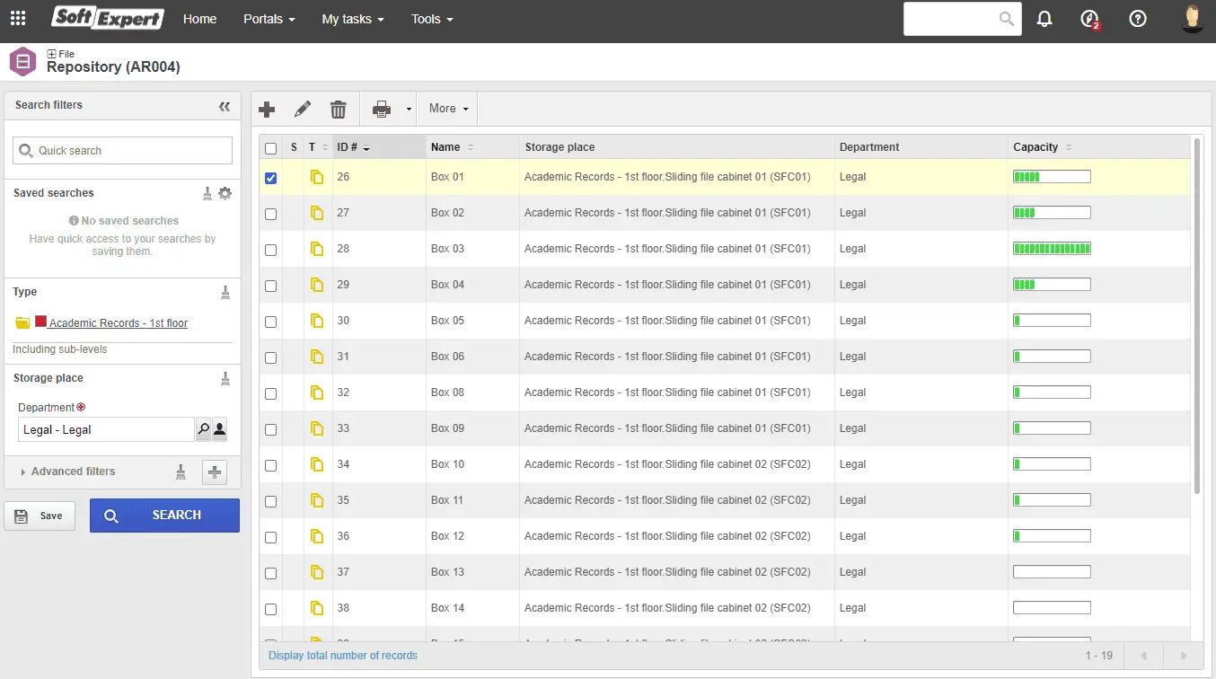The height and width of the screenshot is (679, 1216).
Task: Add an advanced filter with the plus icon
Action: click(x=214, y=472)
